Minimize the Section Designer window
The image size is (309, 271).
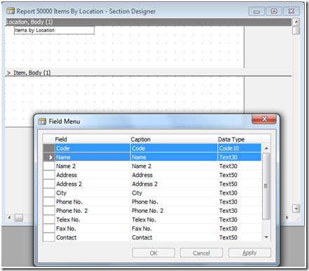click(x=256, y=11)
